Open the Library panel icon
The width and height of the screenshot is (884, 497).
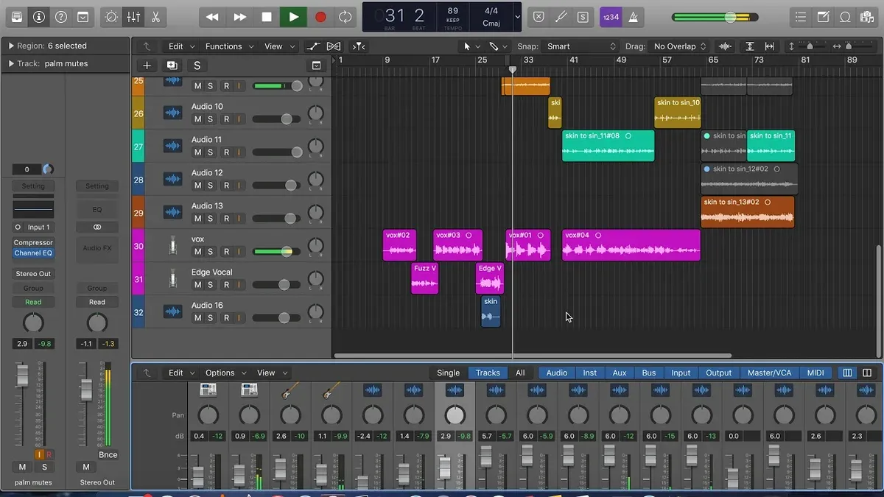(x=16, y=16)
